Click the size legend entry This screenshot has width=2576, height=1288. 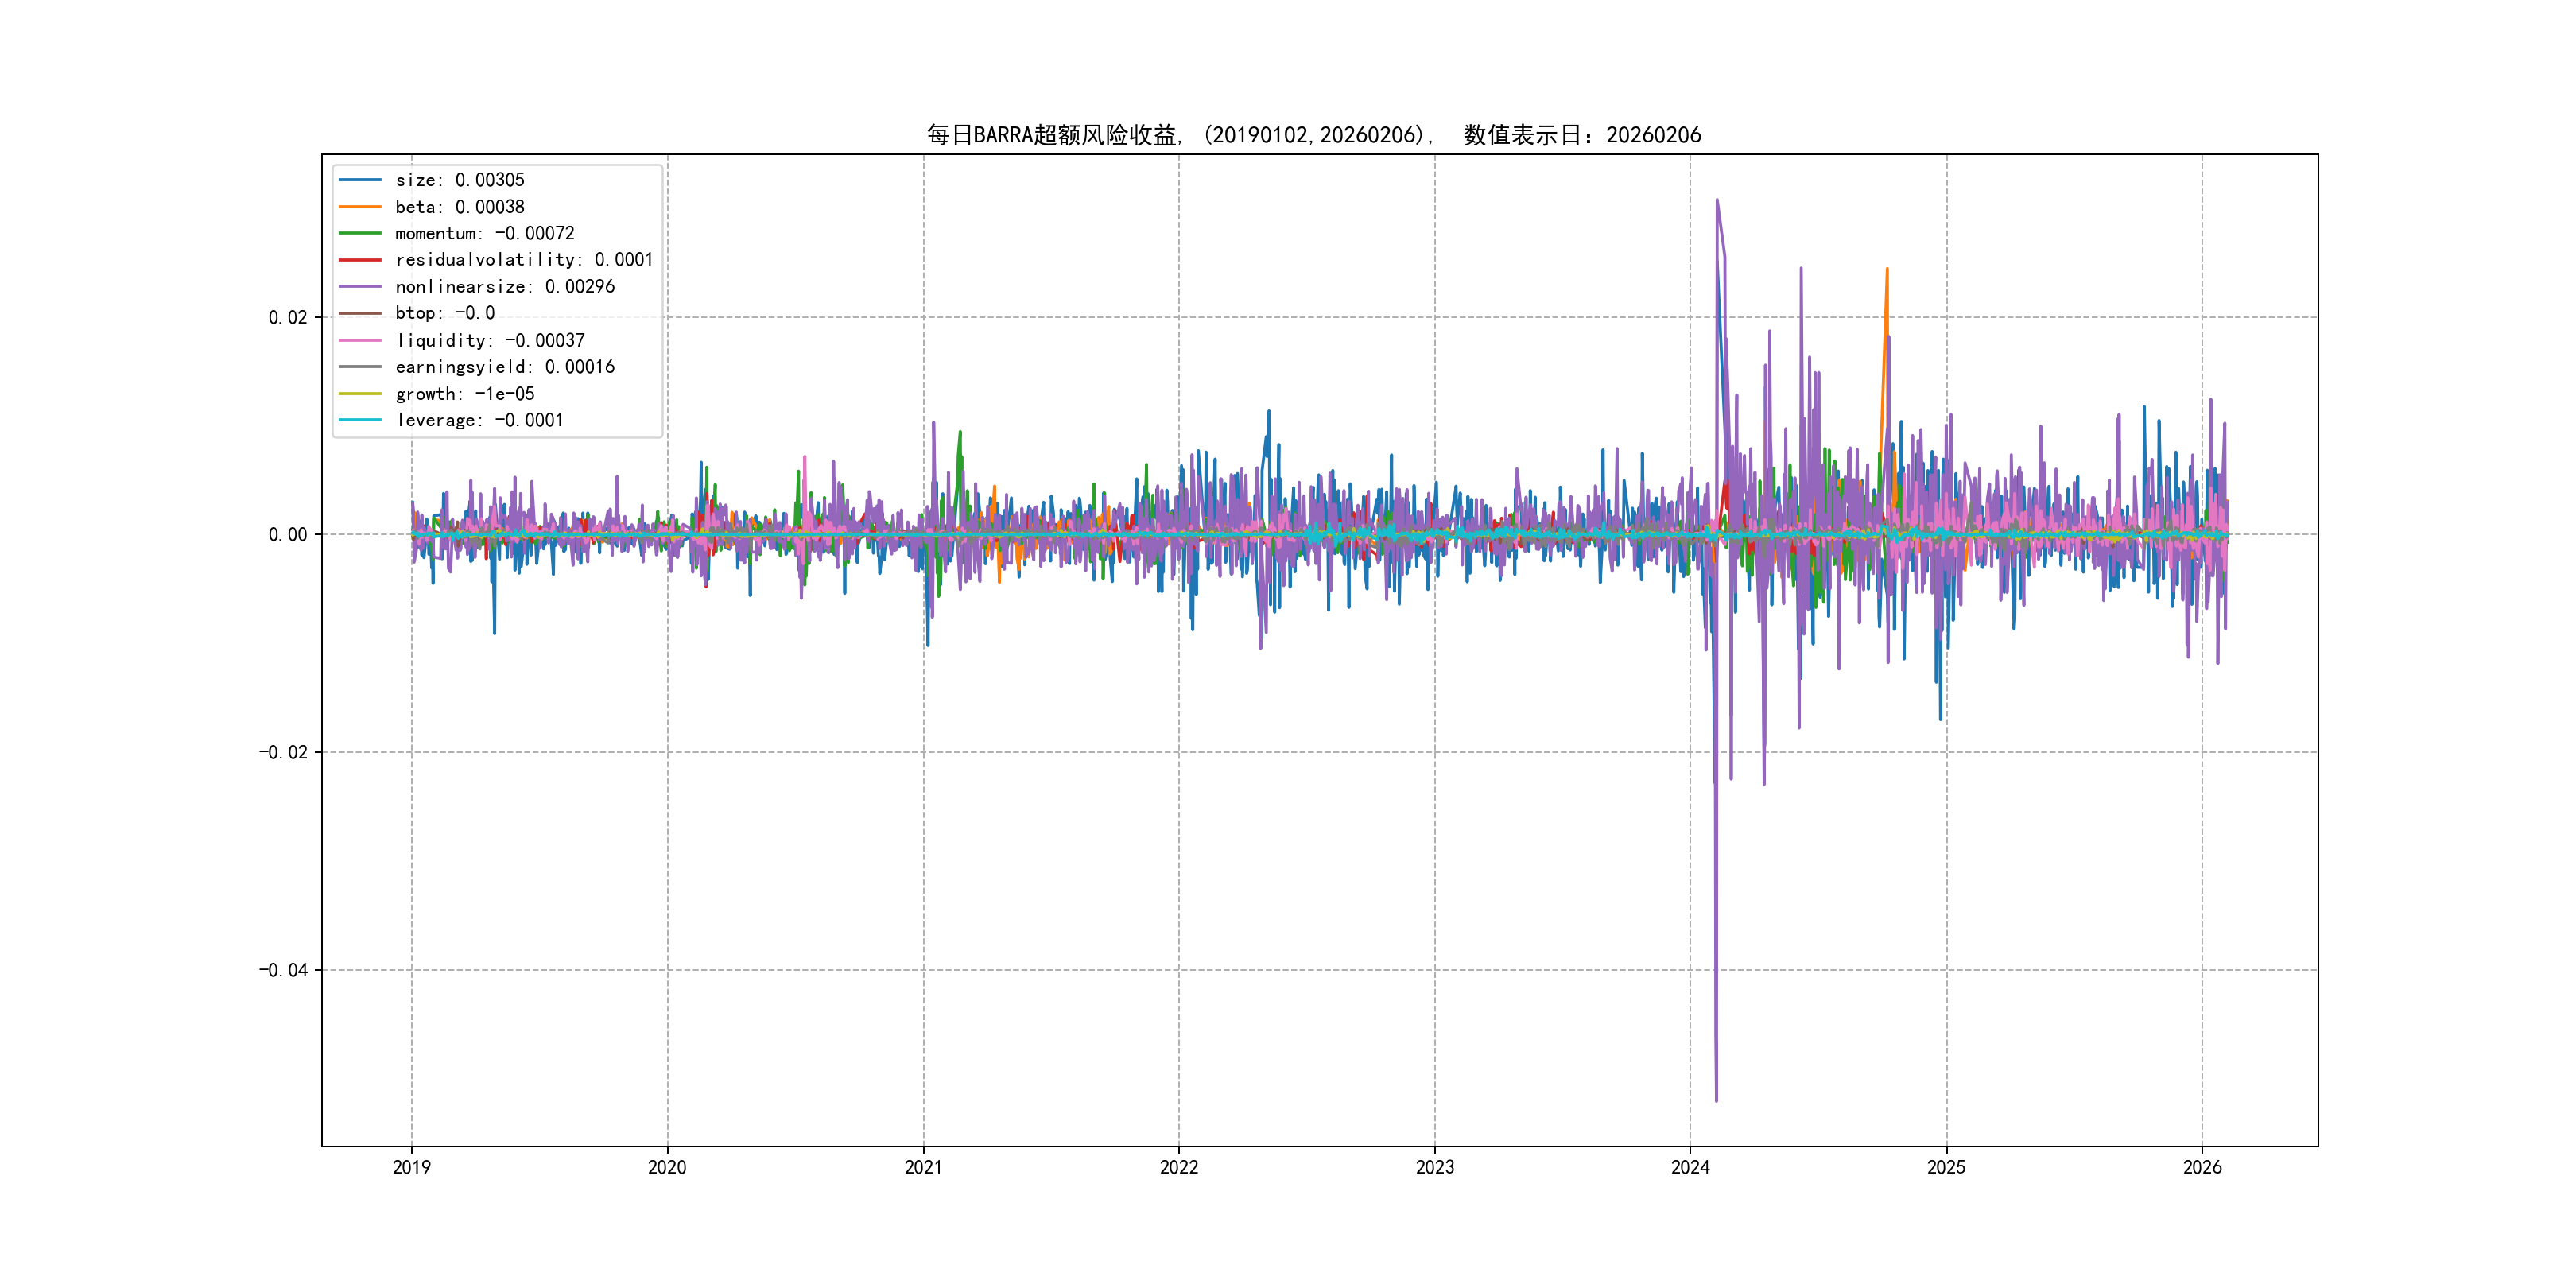[459, 180]
